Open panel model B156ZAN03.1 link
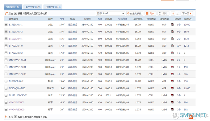The image size is (210, 121). tap(16, 25)
